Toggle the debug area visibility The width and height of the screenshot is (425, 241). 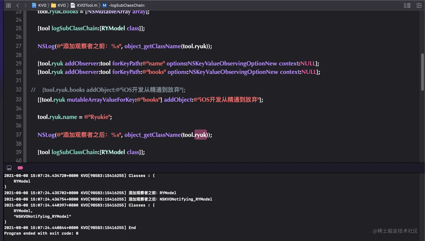pyautogui.click(x=9, y=168)
